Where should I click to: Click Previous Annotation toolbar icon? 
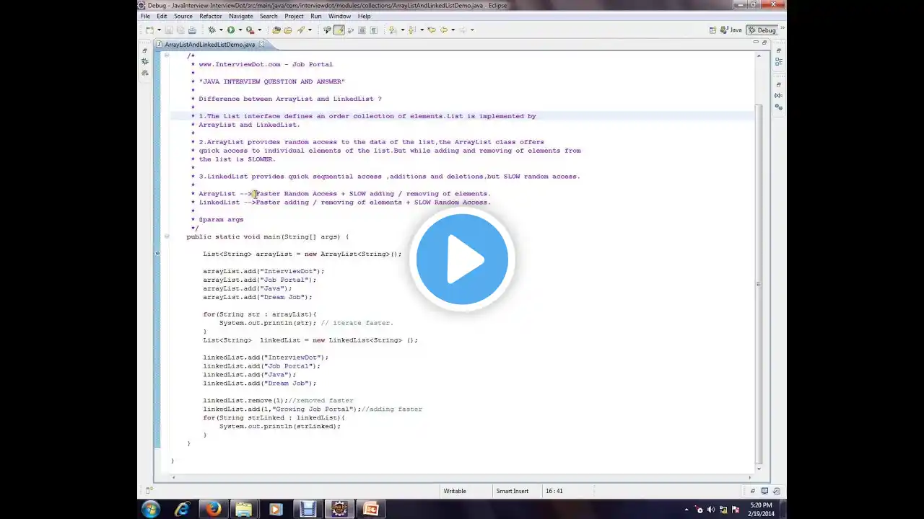pyautogui.click(x=411, y=30)
